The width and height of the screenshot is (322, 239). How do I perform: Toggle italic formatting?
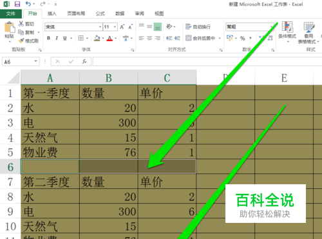[57, 38]
